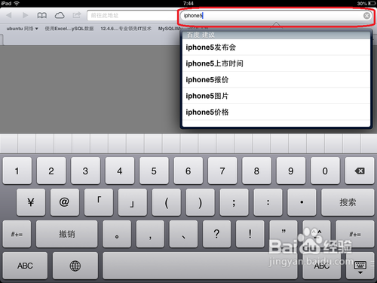377x283 pixels.
Task: Tap the 9 key
Action: [291, 171]
